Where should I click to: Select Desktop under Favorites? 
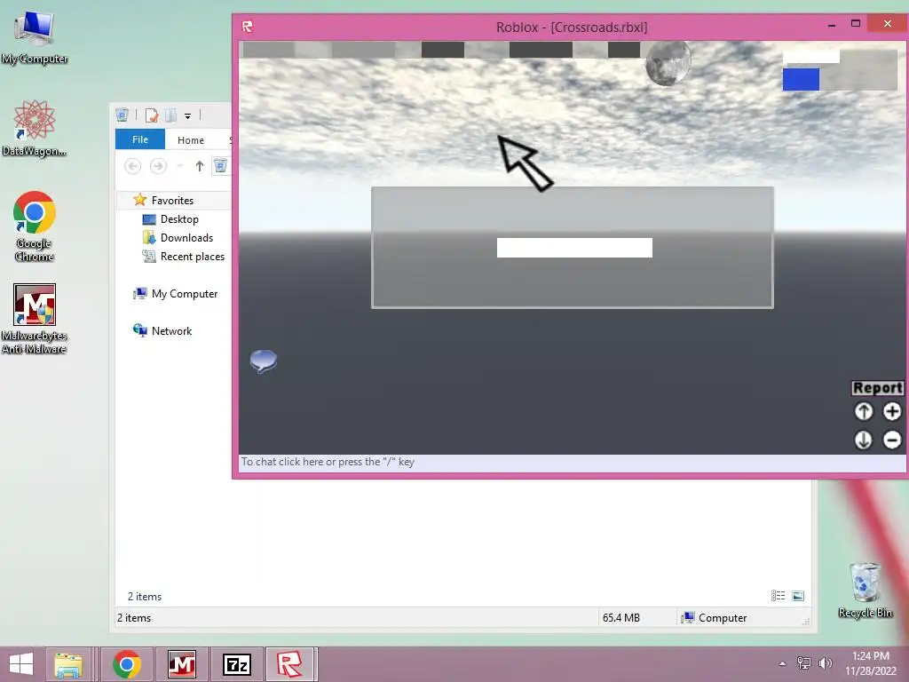(179, 219)
